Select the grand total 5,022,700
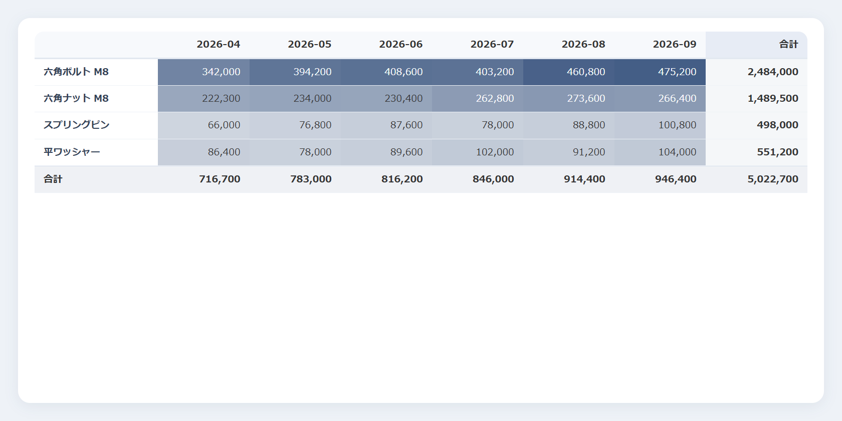This screenshot has width=842, height=421. [x=756, y=179]
